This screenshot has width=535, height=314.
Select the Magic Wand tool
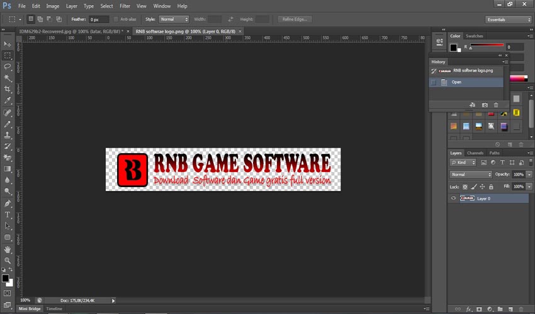click(x=8, y=78)
